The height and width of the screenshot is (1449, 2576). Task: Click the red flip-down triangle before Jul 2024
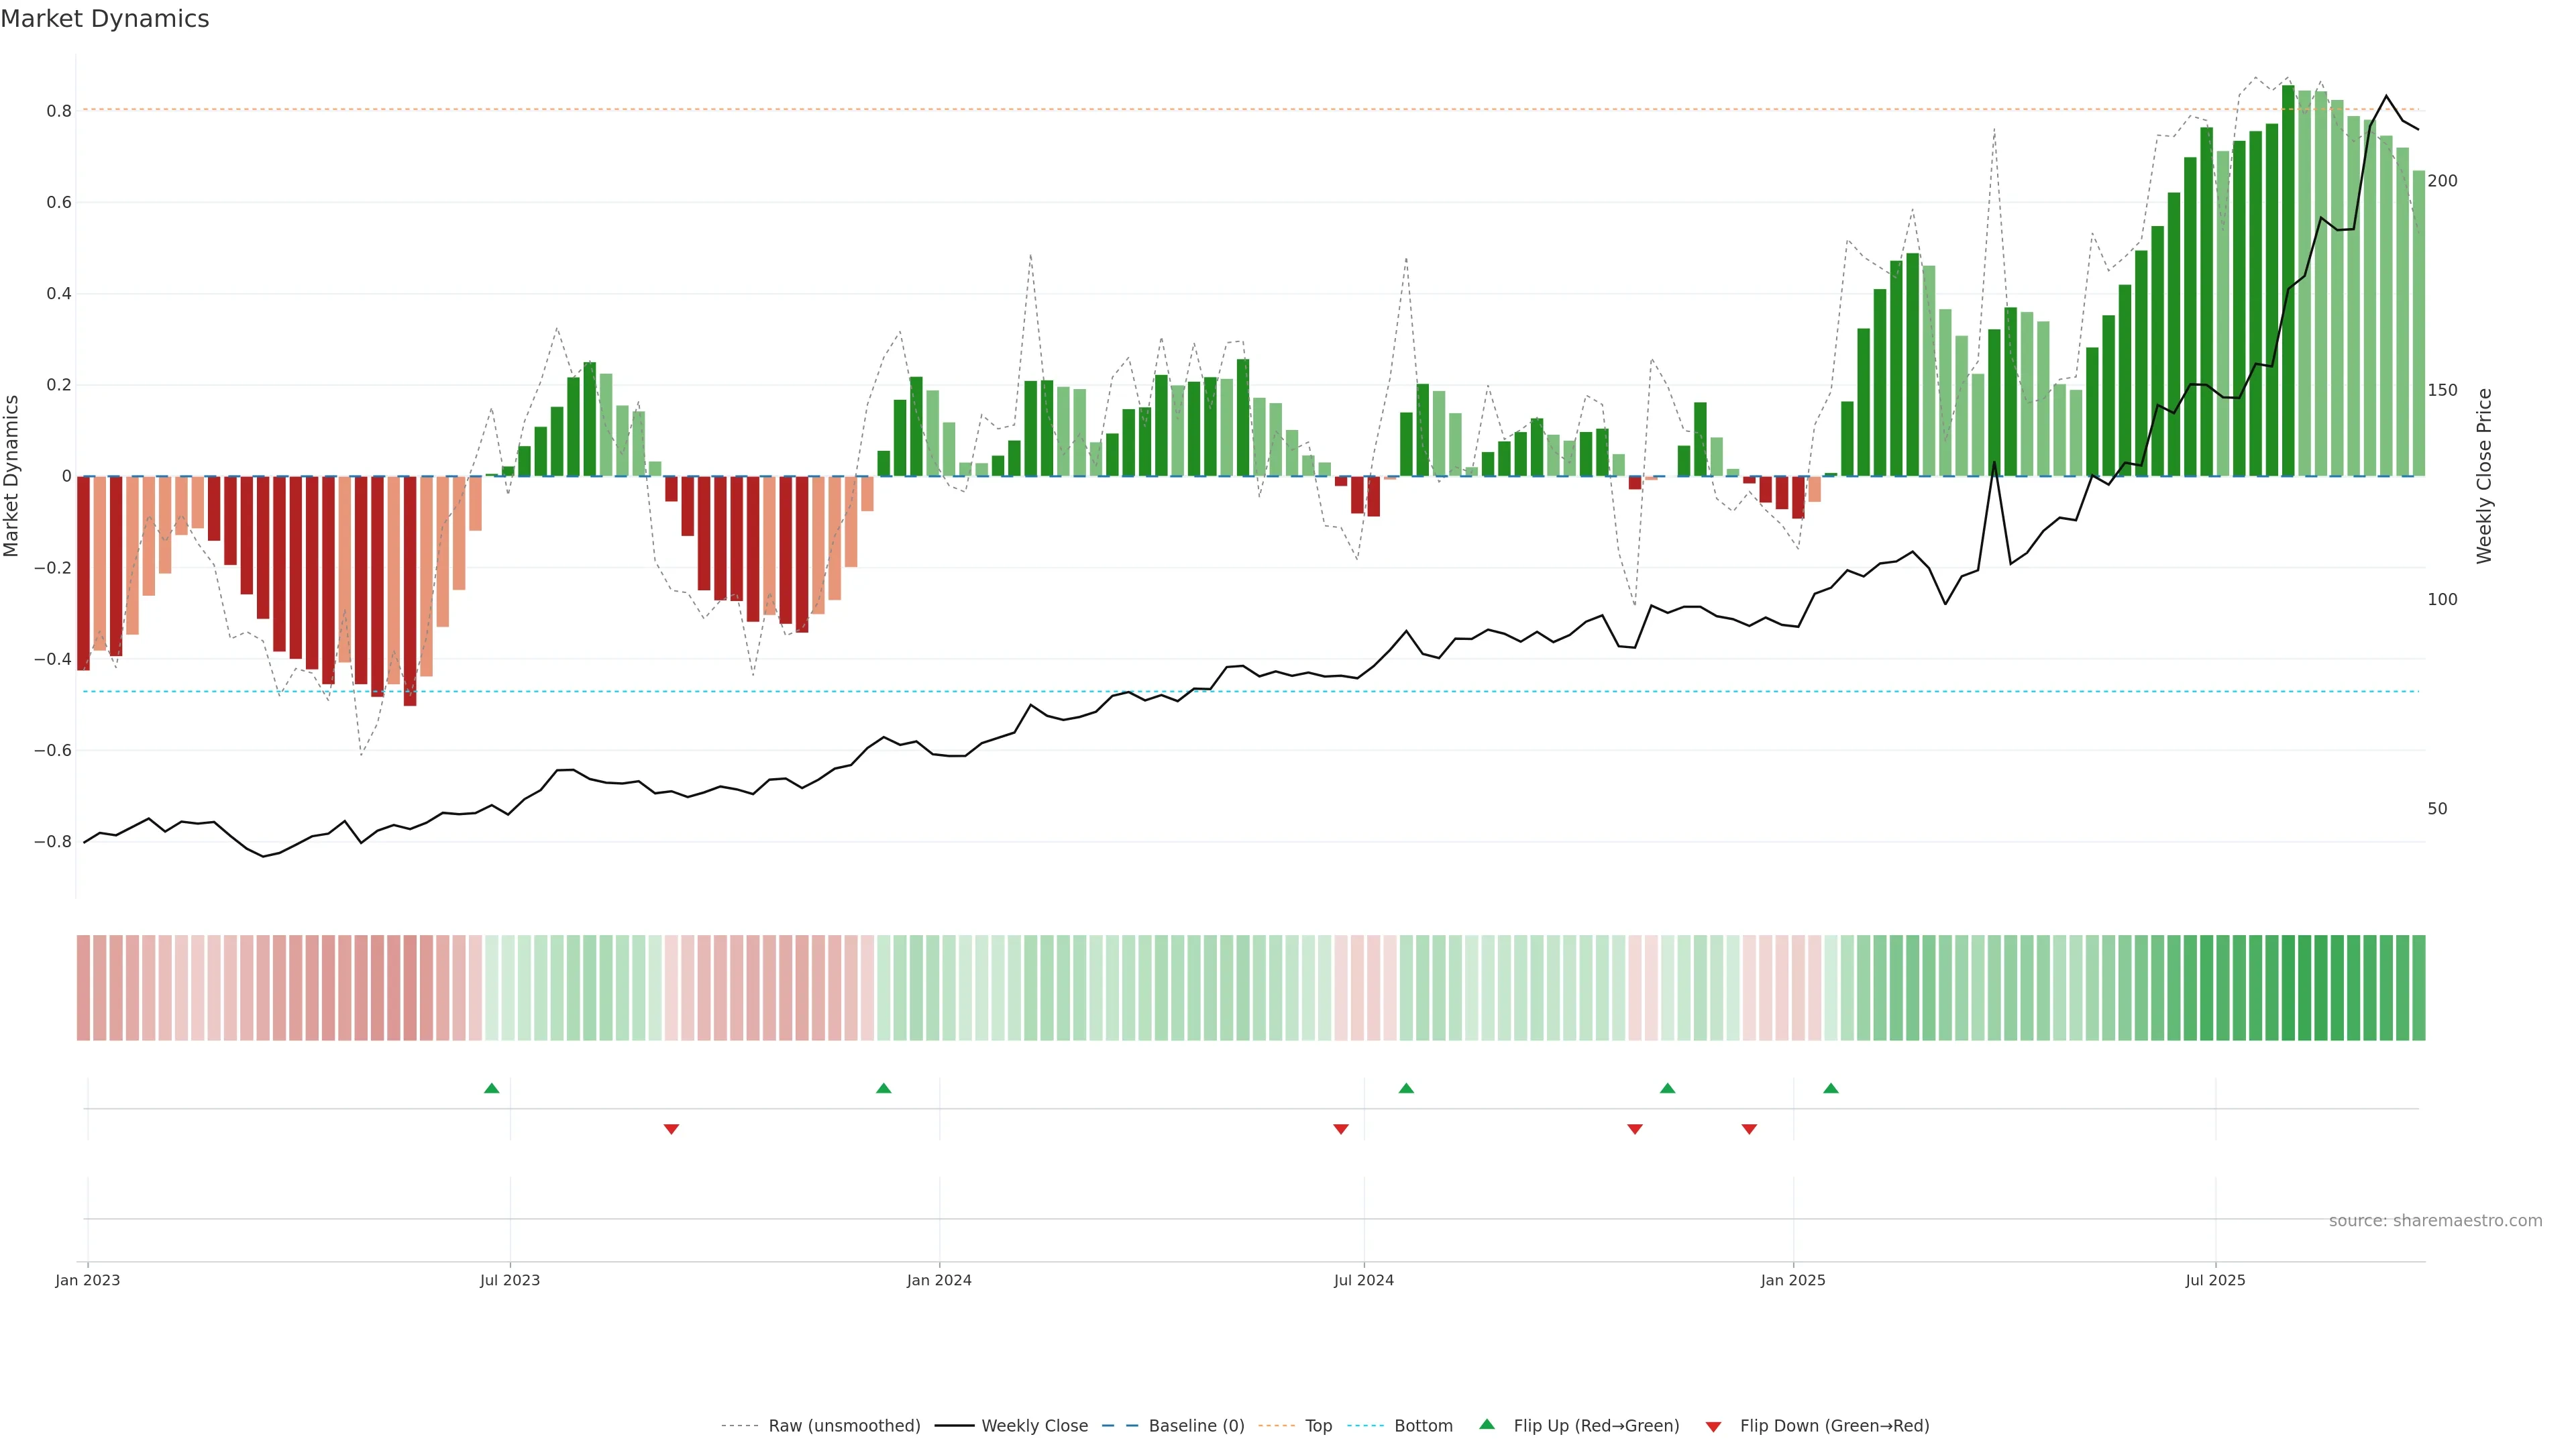[x=1341, y=1129]
